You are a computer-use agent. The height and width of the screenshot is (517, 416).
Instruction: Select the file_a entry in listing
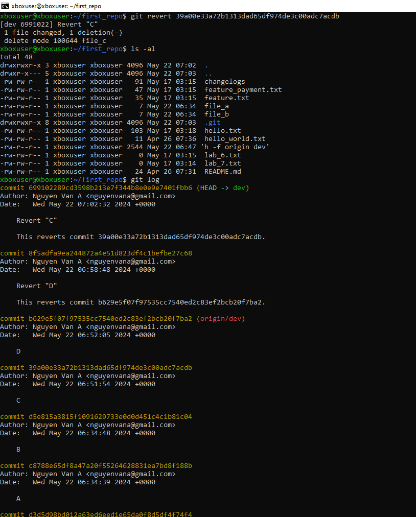click(216, 106)
